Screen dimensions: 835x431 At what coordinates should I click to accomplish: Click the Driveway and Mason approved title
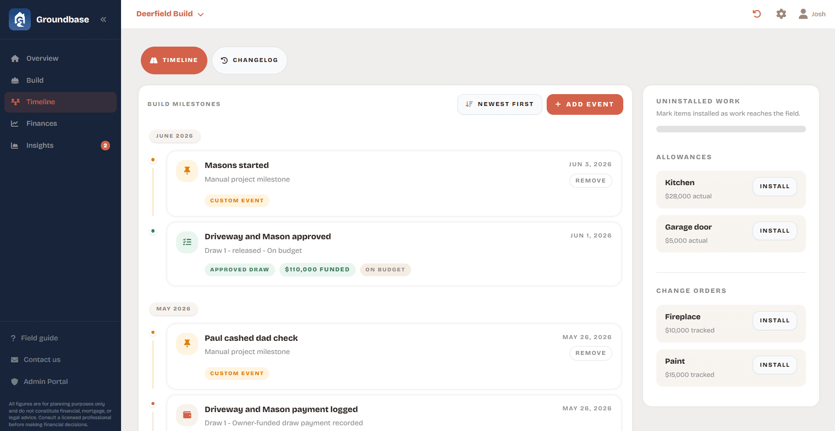pyautogui.click(x=268, y=237)
